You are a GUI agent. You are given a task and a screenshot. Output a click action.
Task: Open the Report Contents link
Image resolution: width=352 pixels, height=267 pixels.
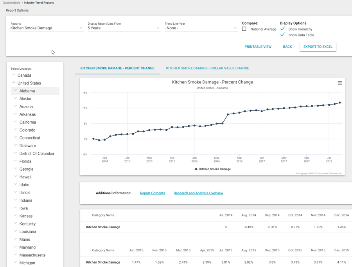tap(153, 193)
